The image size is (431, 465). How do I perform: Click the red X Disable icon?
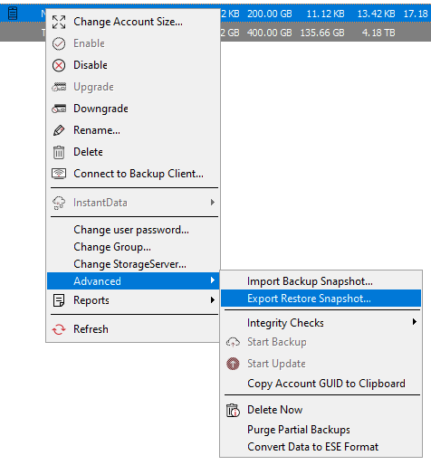[59, 65]
